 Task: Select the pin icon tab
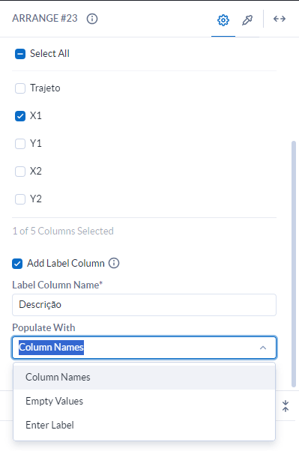247,20
